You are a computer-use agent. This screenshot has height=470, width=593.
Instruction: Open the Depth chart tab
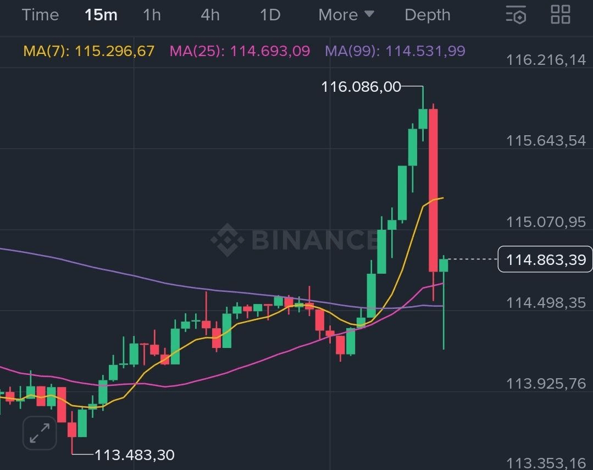427,15
